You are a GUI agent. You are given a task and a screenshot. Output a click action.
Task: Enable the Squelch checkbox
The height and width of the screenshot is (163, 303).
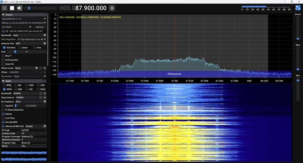pyautogui.click(x=3, y=106)
